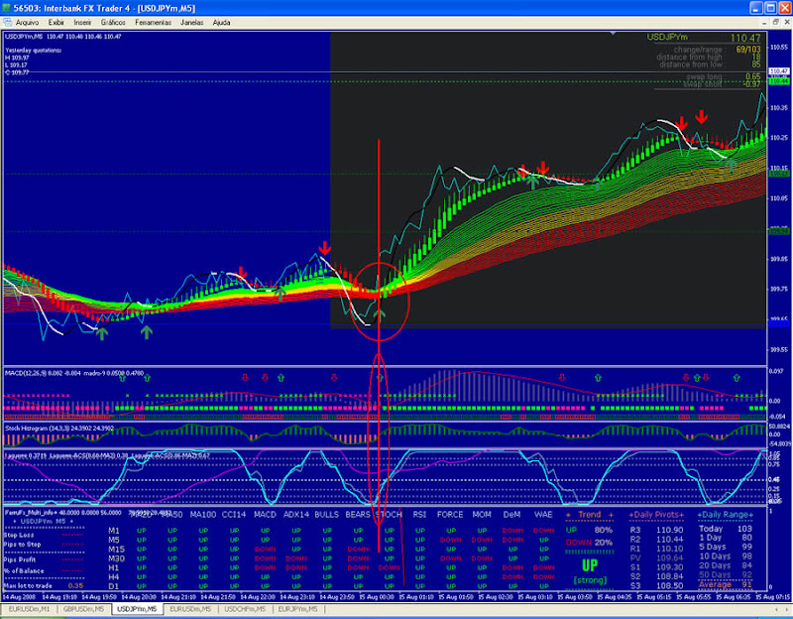Screen dimensions: 793x619
Task: Click the DOWN 20% trend value
Action: coord(589,542)
